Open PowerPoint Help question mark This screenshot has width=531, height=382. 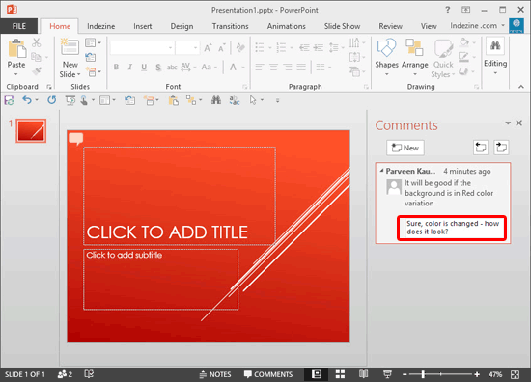(448, 10)
